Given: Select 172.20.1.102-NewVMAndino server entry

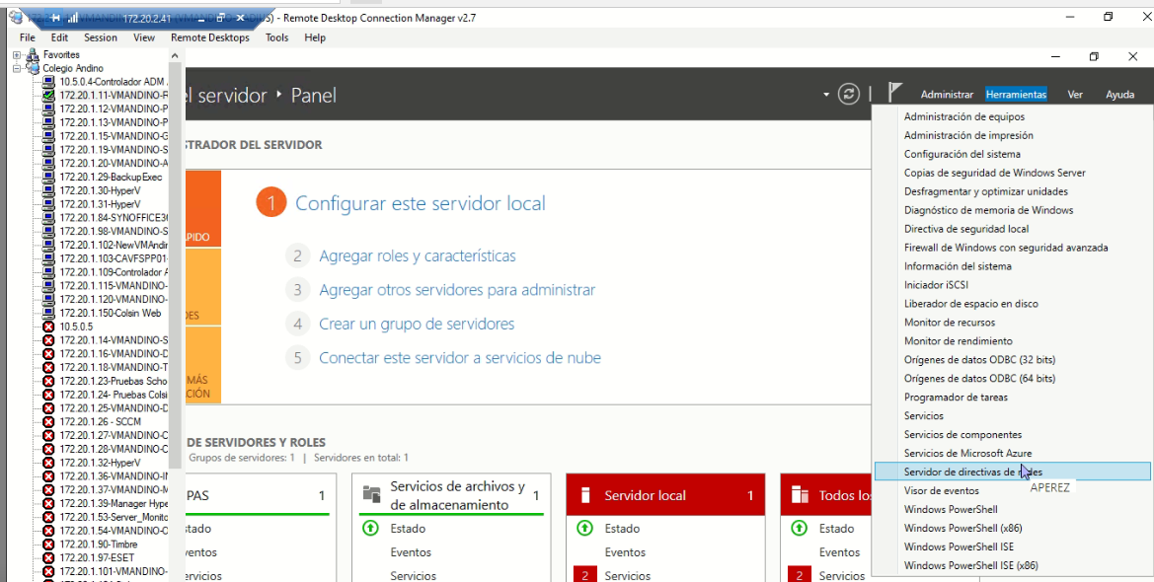Looking at the screenshot, I should (115, 245).
